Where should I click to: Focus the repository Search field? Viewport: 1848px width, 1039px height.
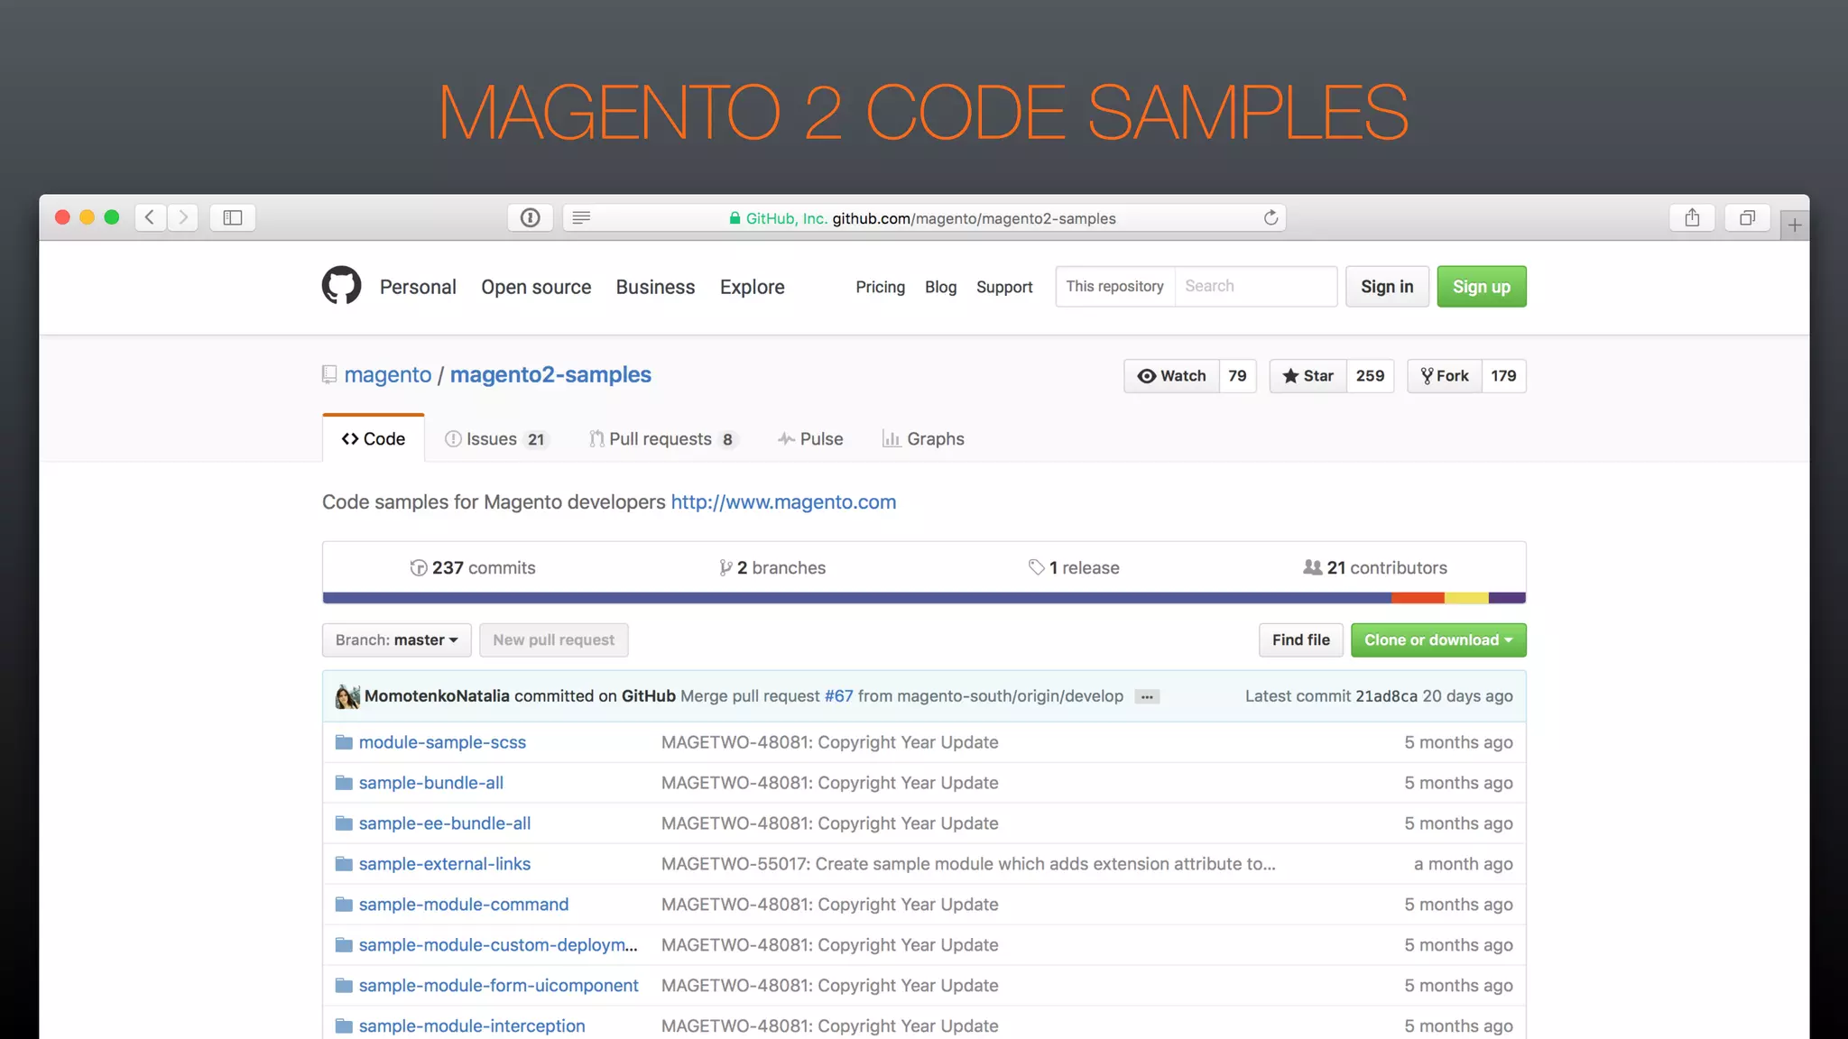pos(1255,286)
